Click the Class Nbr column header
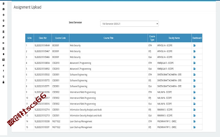This screenshot has width=220, height=137. [x=43, y=38]
